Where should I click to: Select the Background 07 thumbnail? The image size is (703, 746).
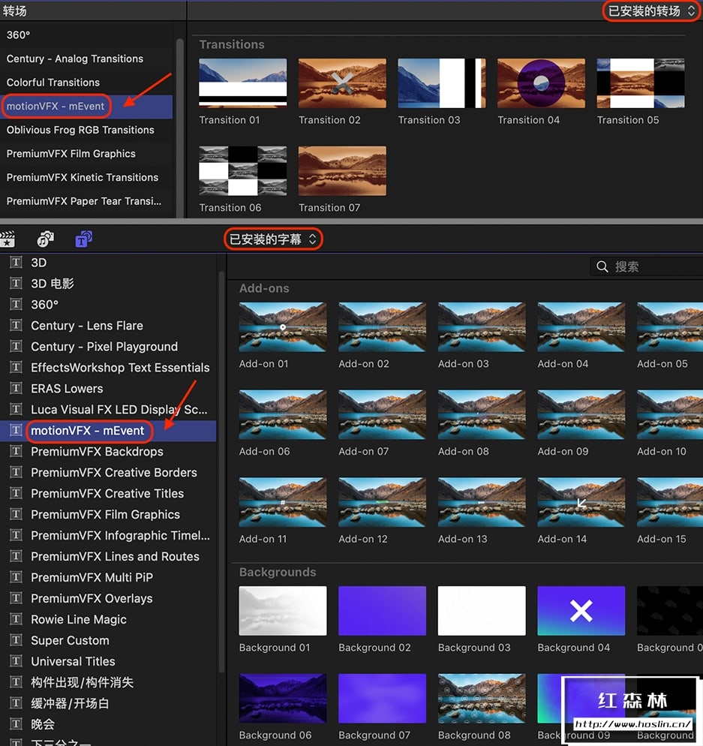click(382, 698)
